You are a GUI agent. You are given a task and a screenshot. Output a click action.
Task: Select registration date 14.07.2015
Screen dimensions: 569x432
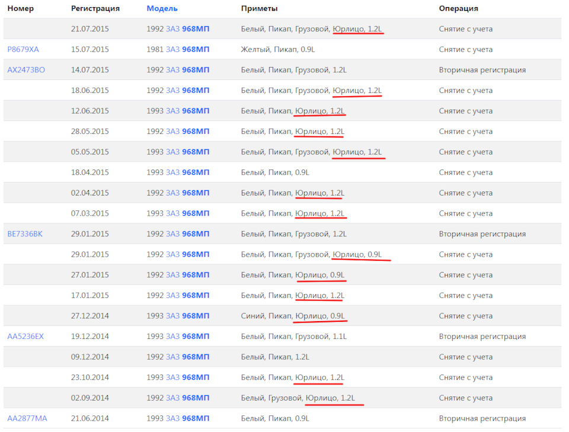click(x=89, y=70)
